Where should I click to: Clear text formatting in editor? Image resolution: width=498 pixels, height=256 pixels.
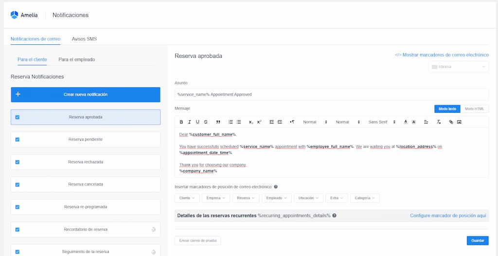click(439, 122)
